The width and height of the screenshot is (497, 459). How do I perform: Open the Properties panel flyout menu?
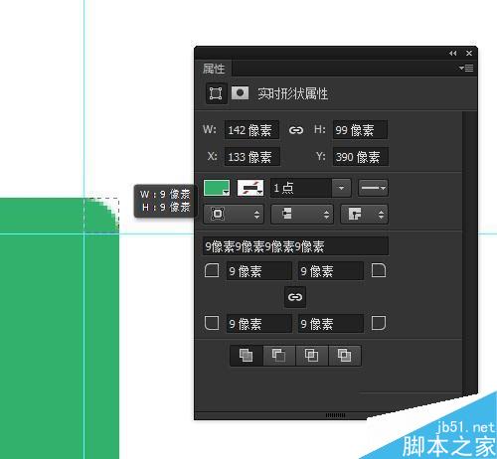(x=466, y=69)
